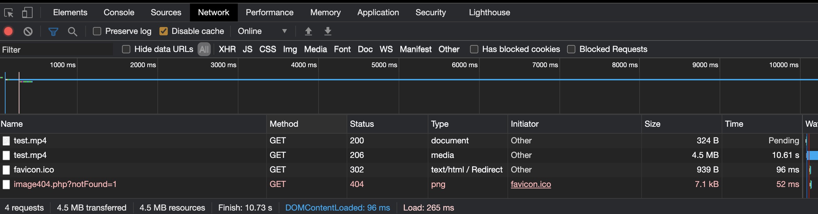The height and width of the screenshot is (214, 818).
Task: Click the file icon beside image404.php row
Action: pos(6,185)
